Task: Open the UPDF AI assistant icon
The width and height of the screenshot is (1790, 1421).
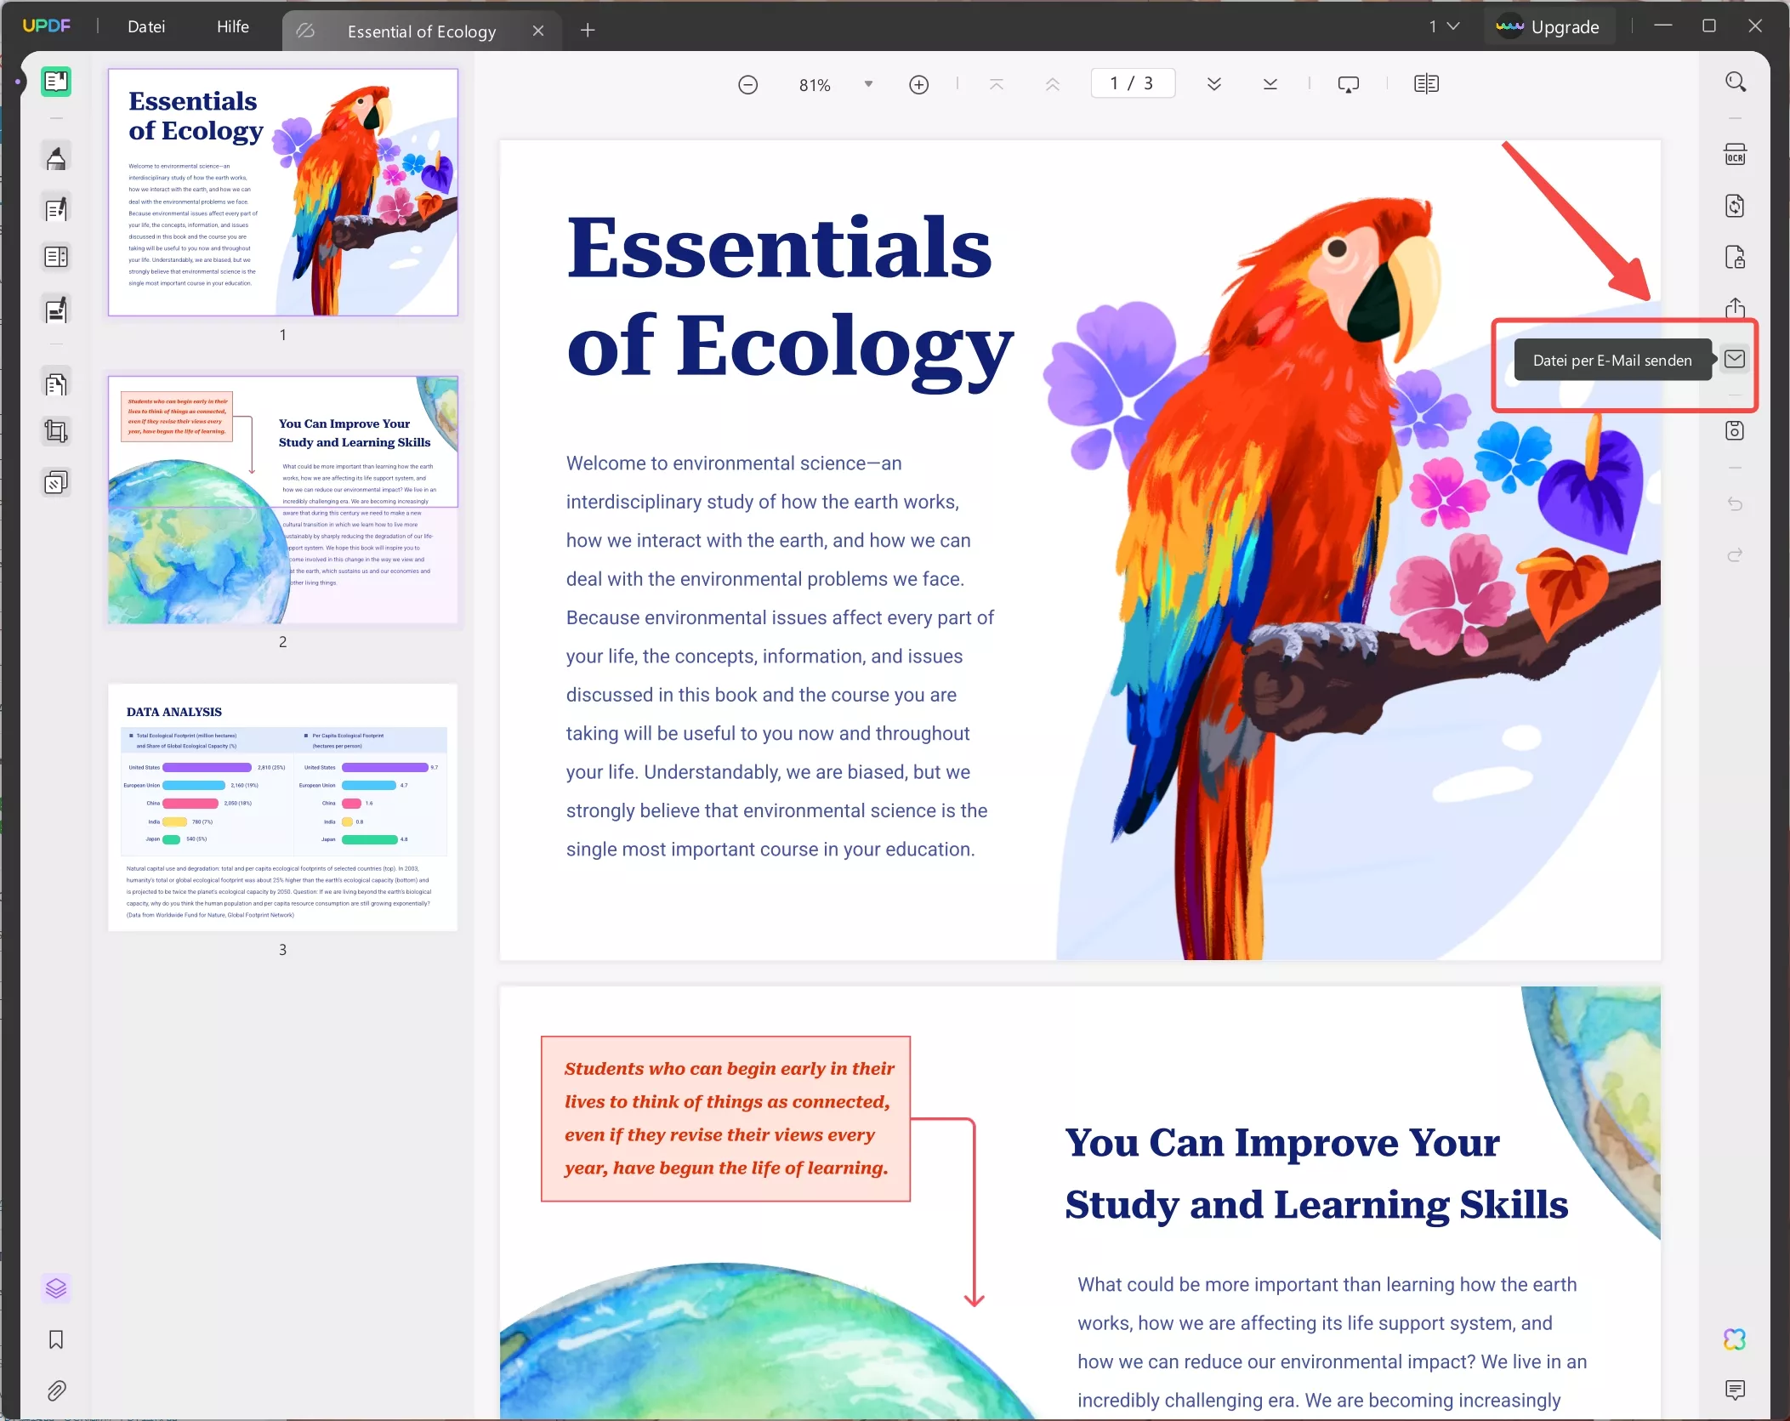Action: [x=1735, y=1339]
